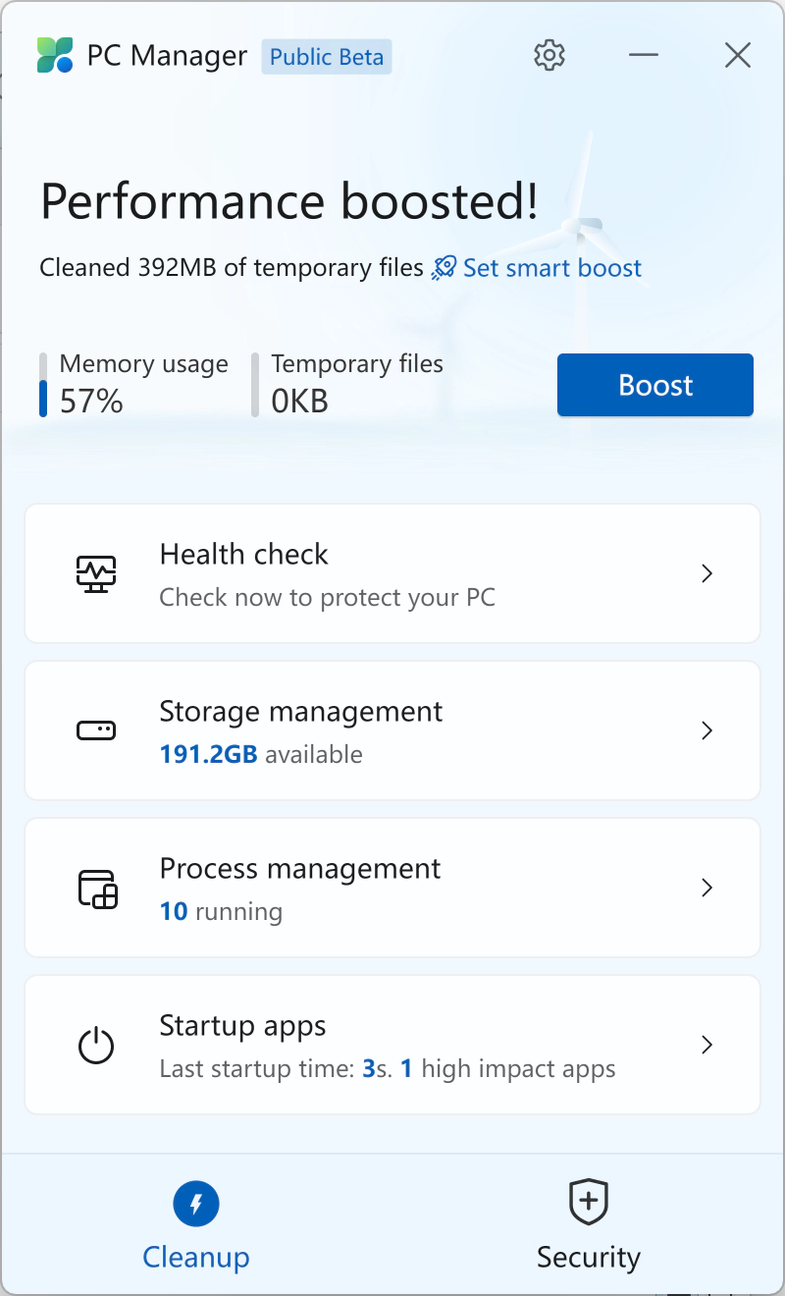Switch to the Security tab
Screen dimensions: 785x1296
[589, 1224]
